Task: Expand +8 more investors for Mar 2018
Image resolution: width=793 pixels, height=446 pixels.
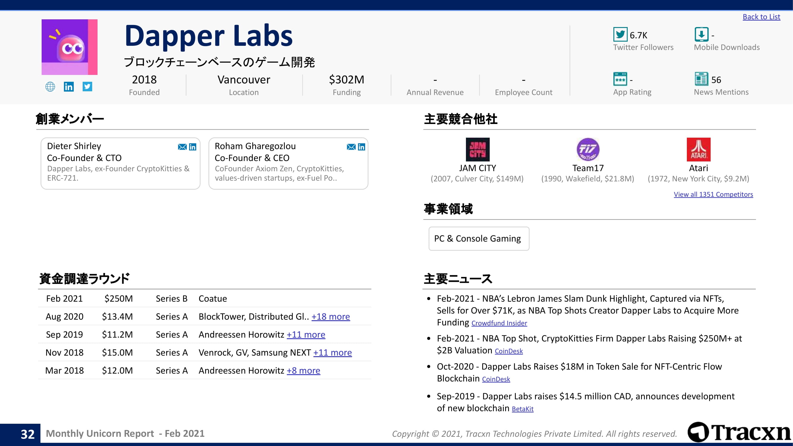Action: [x=304, y=370]
